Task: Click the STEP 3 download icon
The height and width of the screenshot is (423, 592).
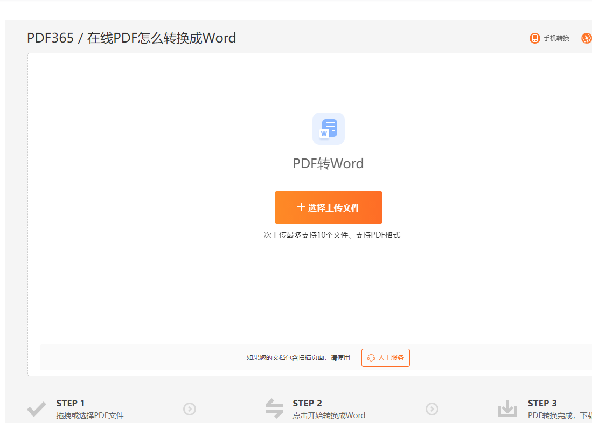Action: [x=507, y=408]
